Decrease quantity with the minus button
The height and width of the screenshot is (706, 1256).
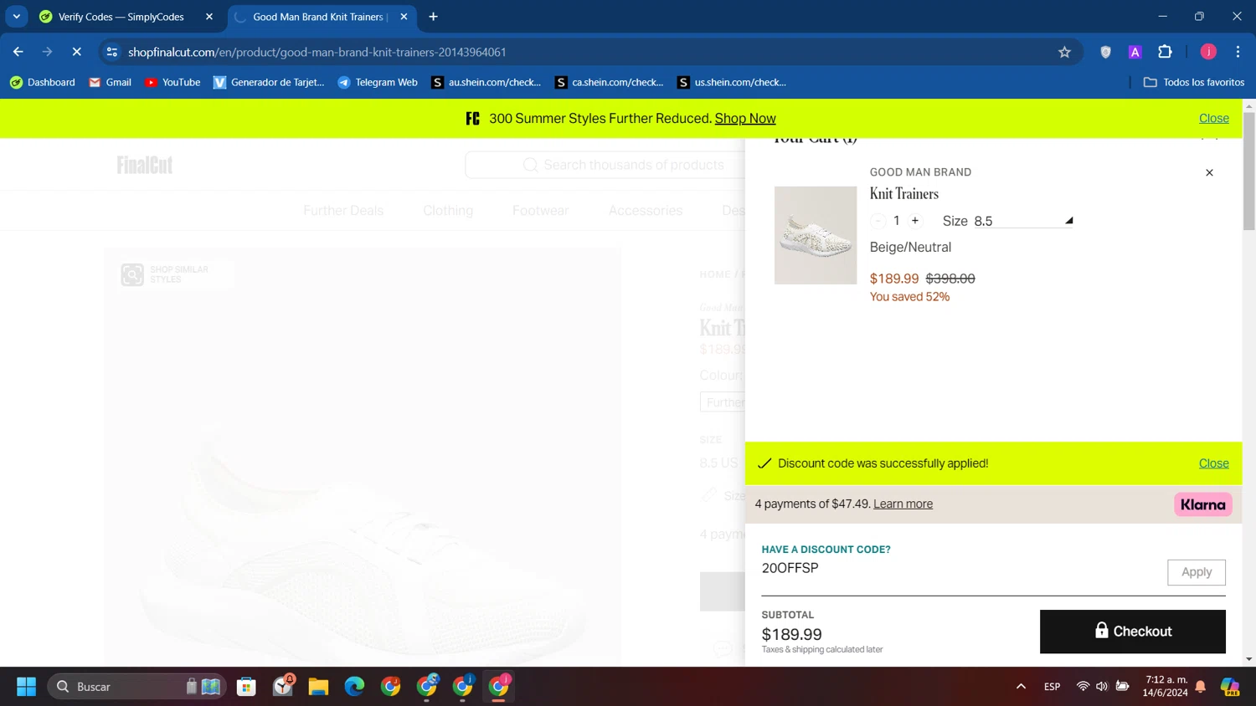(878, 221)
